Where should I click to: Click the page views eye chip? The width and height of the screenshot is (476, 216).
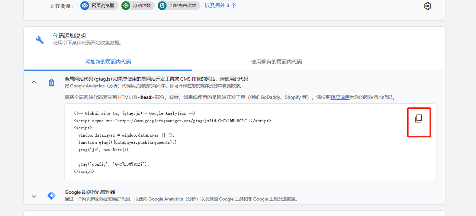point(100,6)
